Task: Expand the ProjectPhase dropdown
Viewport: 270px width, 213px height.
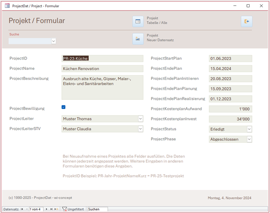Action: tap(249, 139)
